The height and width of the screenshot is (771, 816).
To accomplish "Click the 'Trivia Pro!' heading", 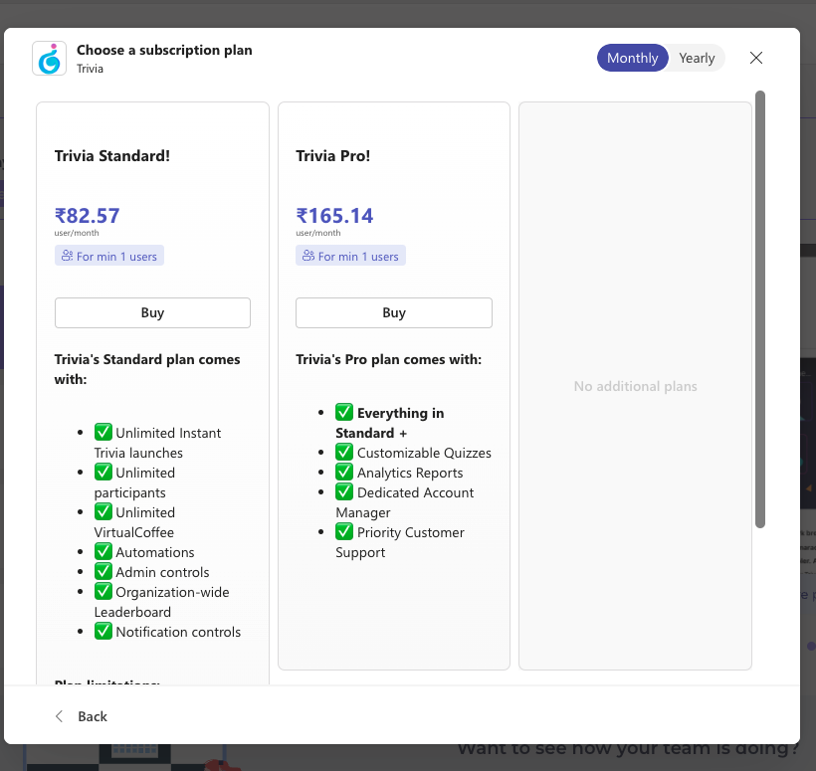I will click(333, 156).
